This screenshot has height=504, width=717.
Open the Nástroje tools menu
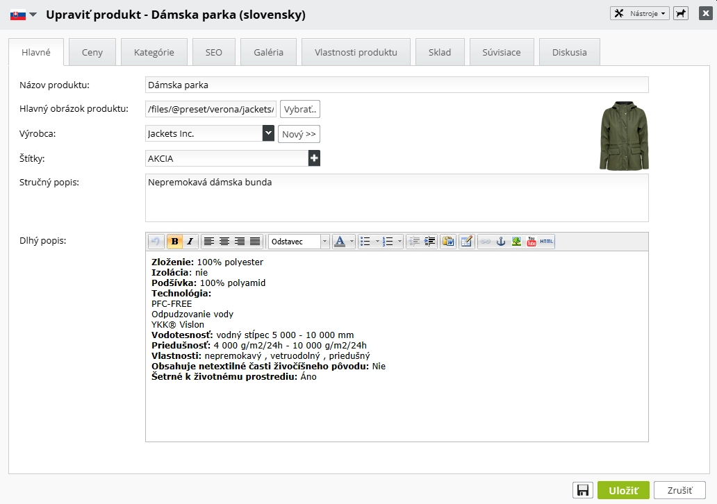point(640,13)
